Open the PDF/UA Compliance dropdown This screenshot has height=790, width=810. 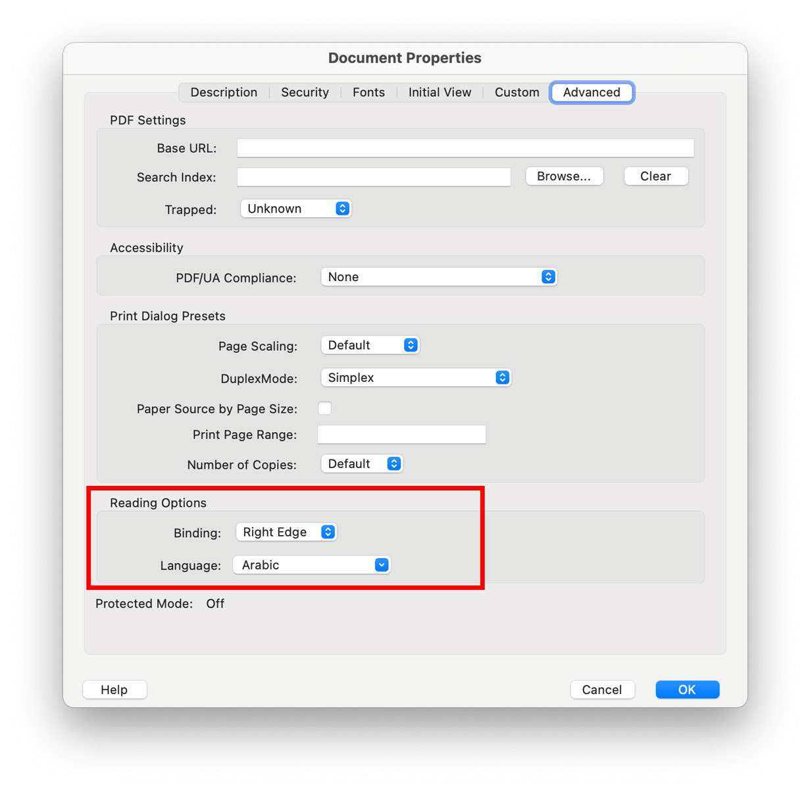click(x=438, y=276)
